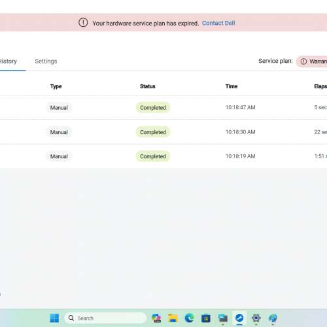Click the Status column header
The image size is (327, 327).
pyautogui.click(x=148, y=86)
